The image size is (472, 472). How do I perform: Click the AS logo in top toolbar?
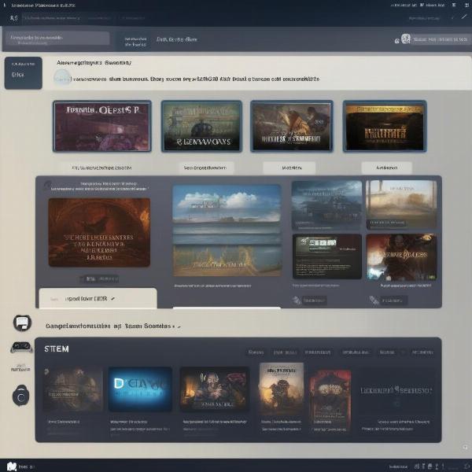tap(14, 18)
